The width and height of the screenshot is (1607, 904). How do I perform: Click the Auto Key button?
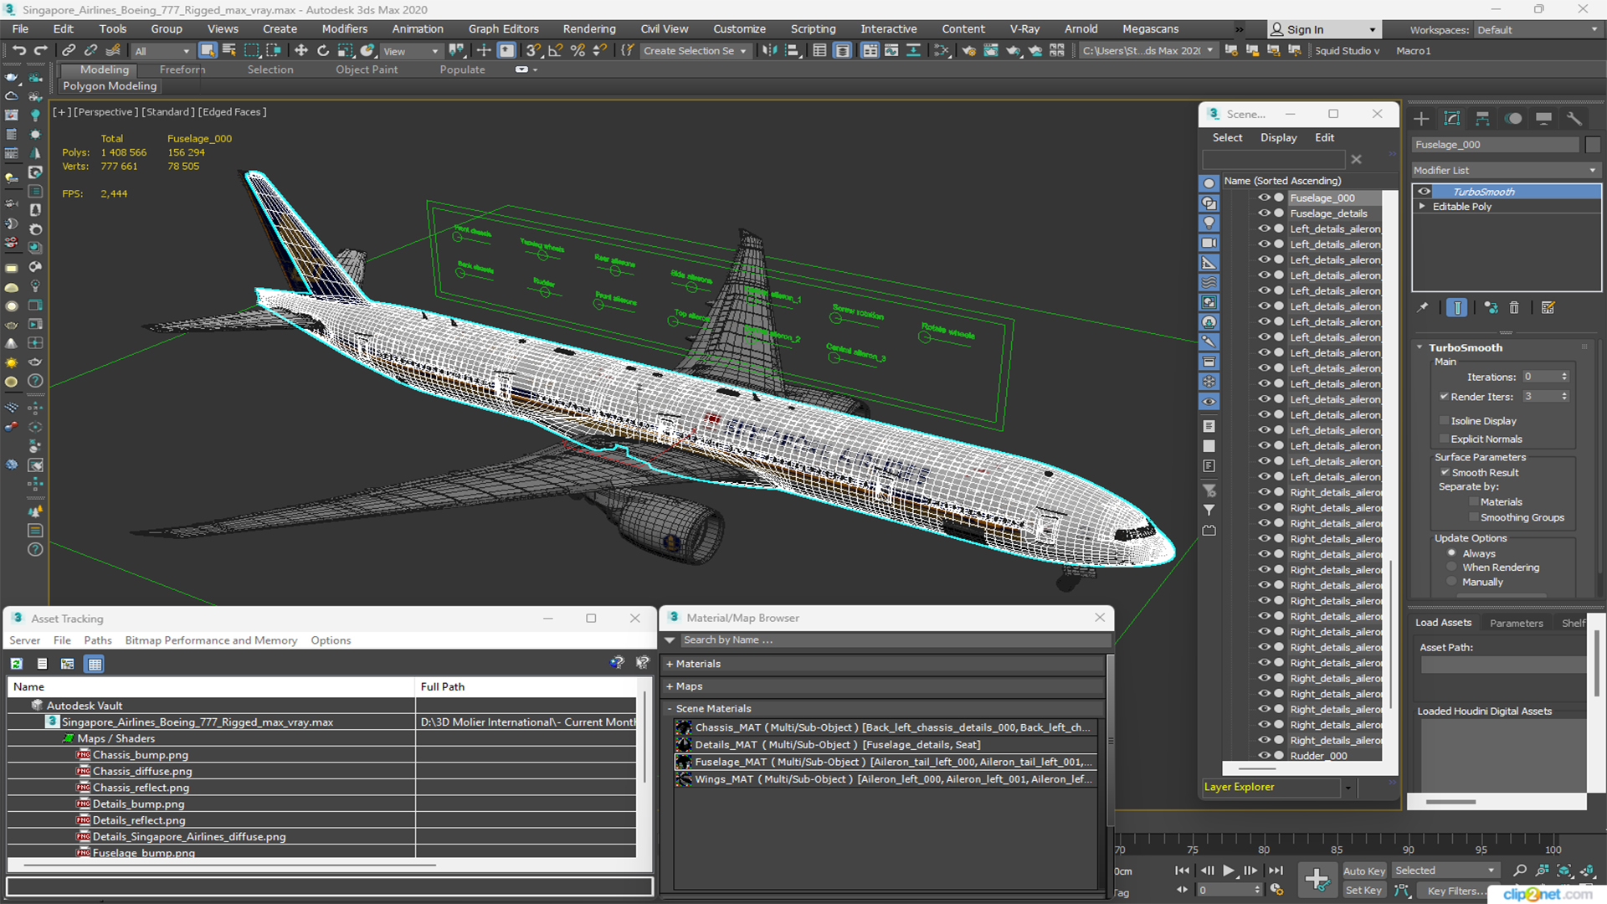click(x=1364, y=871)
